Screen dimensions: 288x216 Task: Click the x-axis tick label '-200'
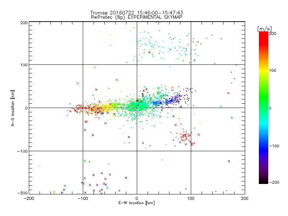(x=29, y=198)
